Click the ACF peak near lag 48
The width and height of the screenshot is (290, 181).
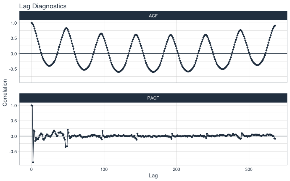click(66, 28)
